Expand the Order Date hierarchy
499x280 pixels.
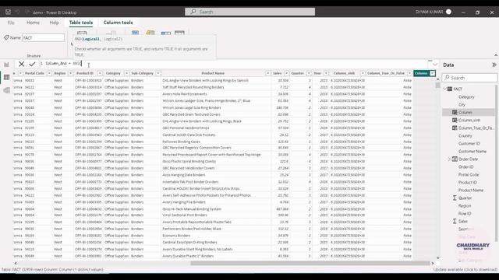[x=449, y=159]
